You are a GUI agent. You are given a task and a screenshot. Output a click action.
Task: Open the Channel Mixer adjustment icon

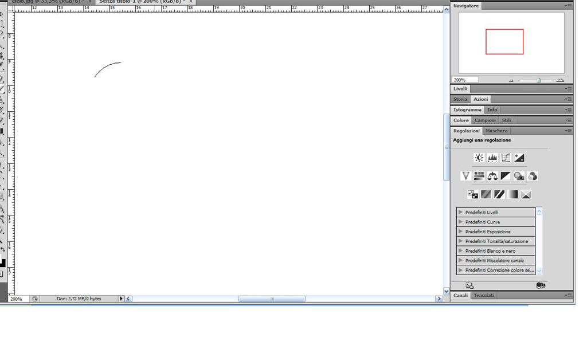[533, 176]
